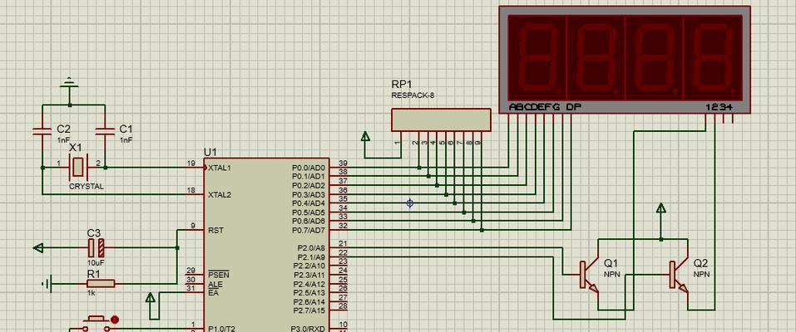Select the Q2 NPN transistor symbol

(678, 276)
